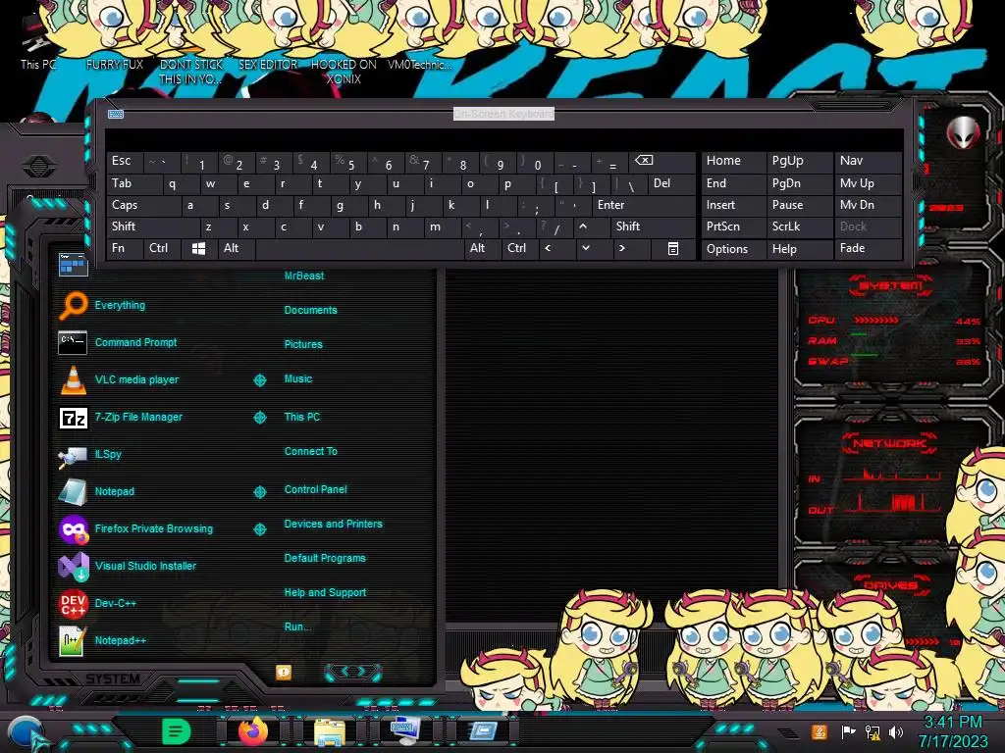
Task: Open Documents in start menu
Action: click(x=311, y=310)
